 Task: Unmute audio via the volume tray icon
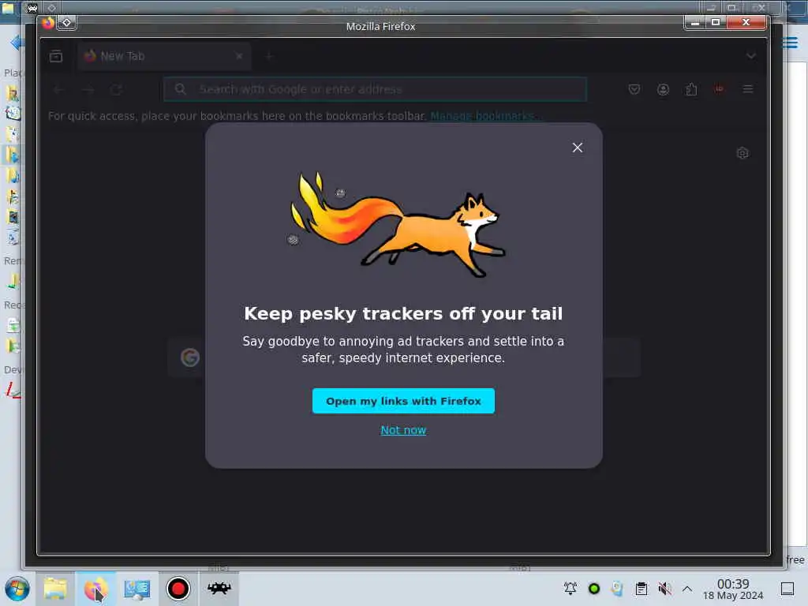coord(664,589)
